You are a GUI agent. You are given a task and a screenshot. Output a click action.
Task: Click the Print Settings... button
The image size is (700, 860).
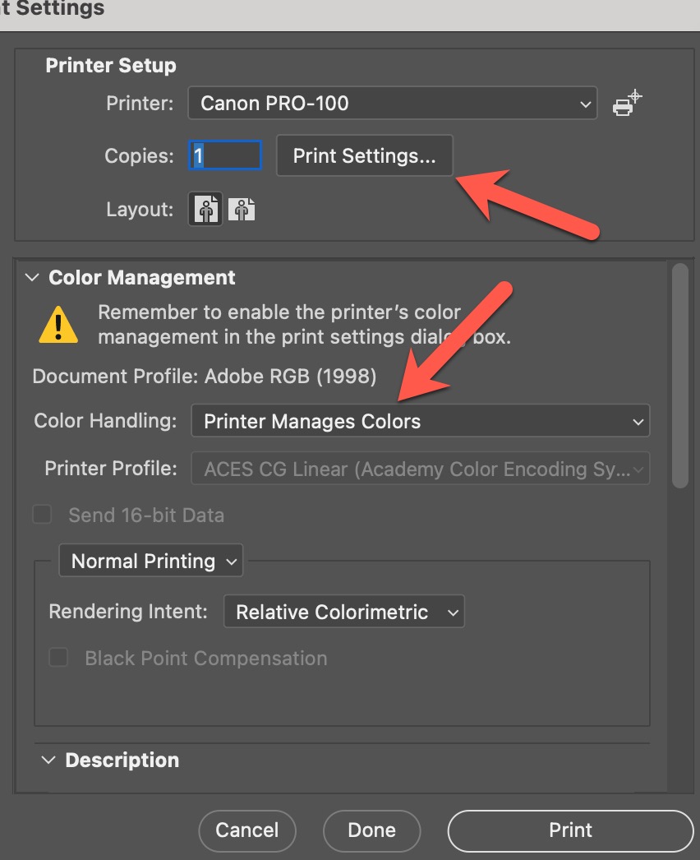pos(364,155)
